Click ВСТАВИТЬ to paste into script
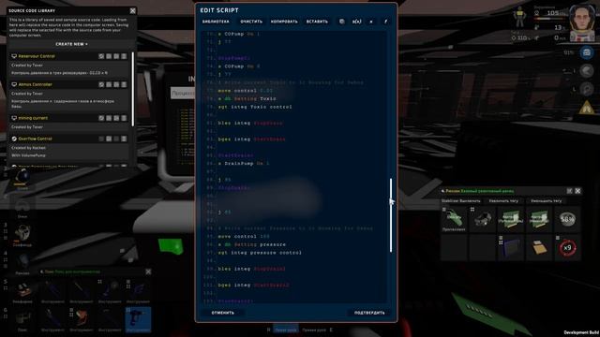Image resolution: width=600 pixels, height=337 pixels. tap(317, 22)
